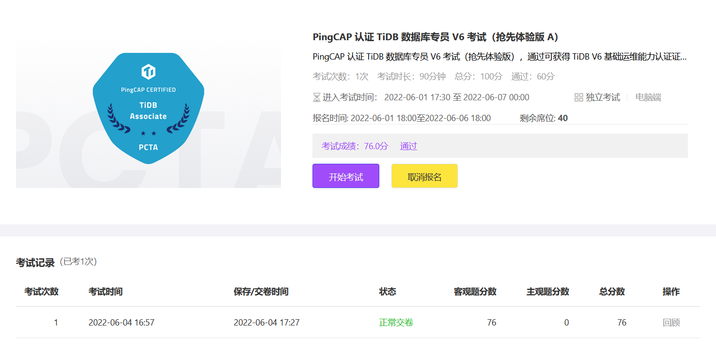The height and width of the screenshot is (357, 716).
Task: Click the hourglass icon before 进入考试时间
Action: tap(316, 98)
